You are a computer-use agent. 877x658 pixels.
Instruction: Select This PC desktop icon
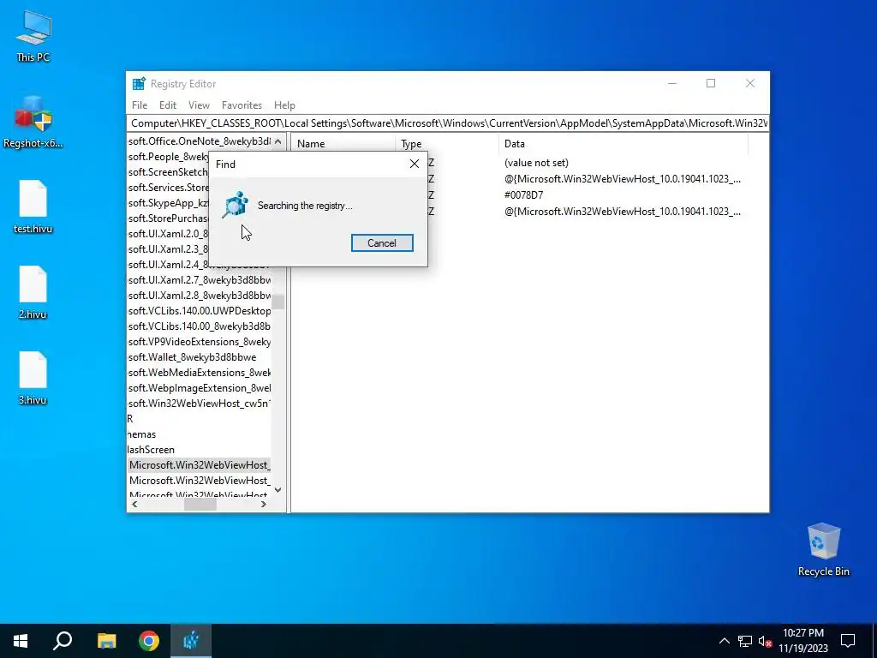[x=33, y=36]
